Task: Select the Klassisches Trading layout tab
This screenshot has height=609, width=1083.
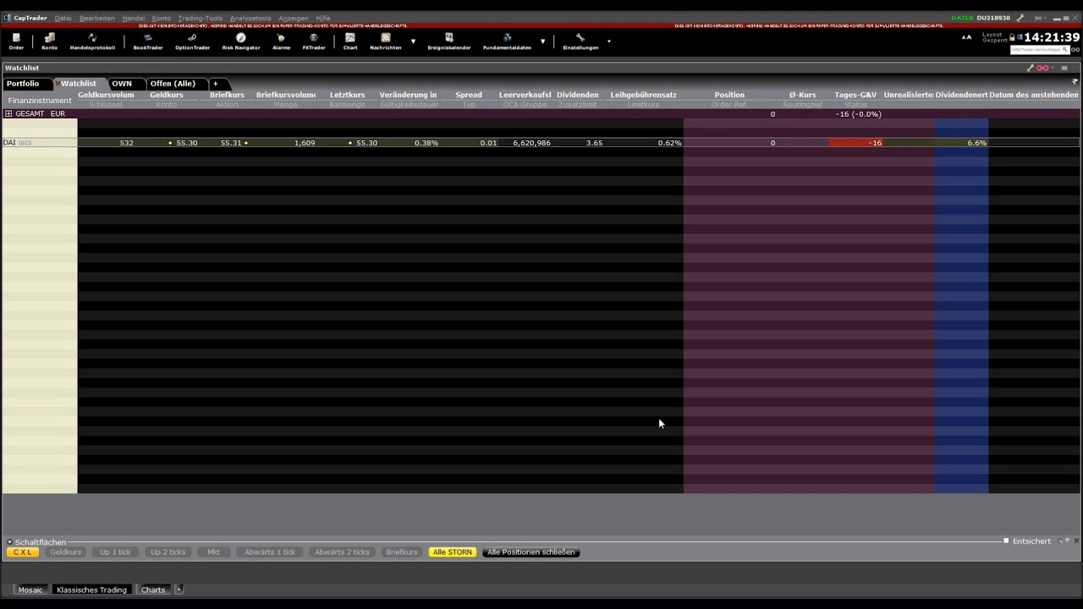Action: 91,590
